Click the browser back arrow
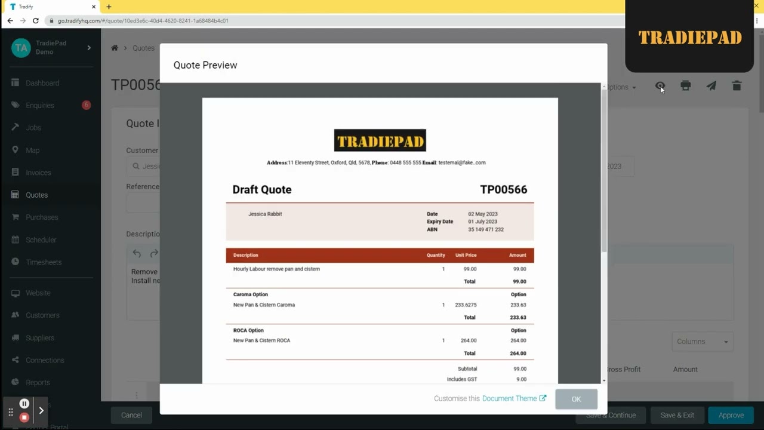Viewport: 764px width, 430px height. (x=10, y=20)
